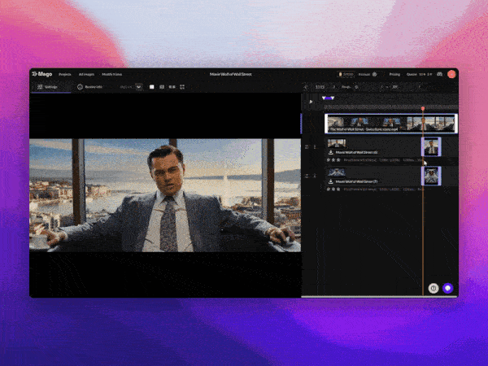
Task: Click the first render track's left-side control icon
Action: [x=307, y=146]
